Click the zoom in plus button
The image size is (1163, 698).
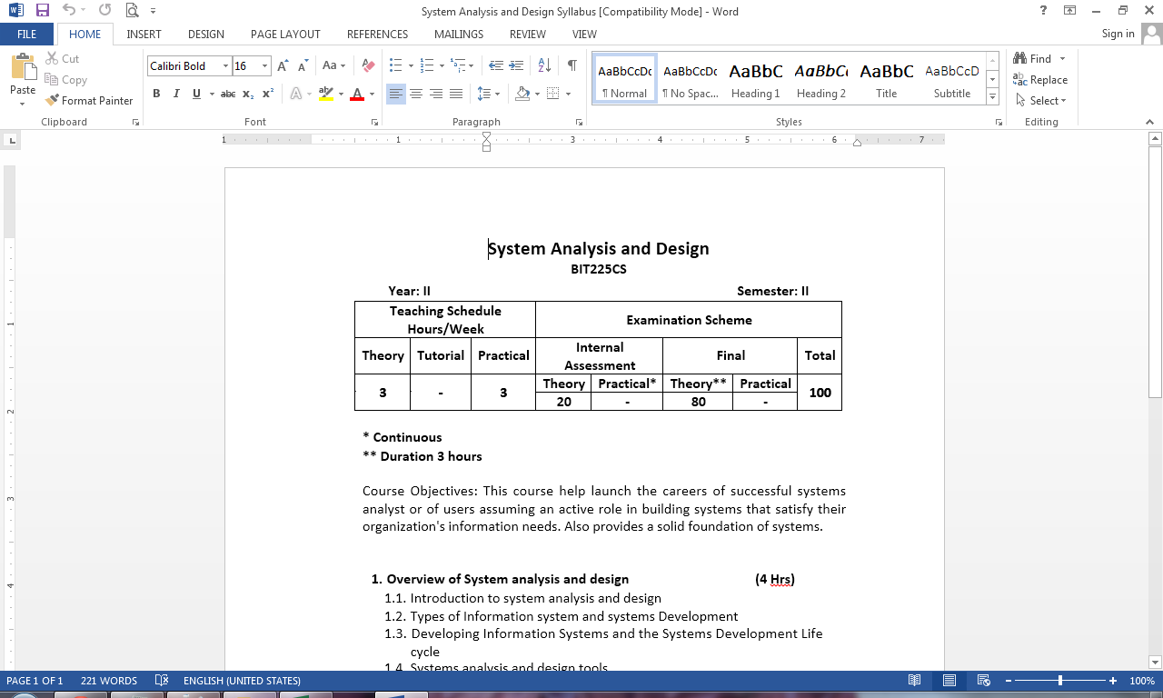(1113, 681)
